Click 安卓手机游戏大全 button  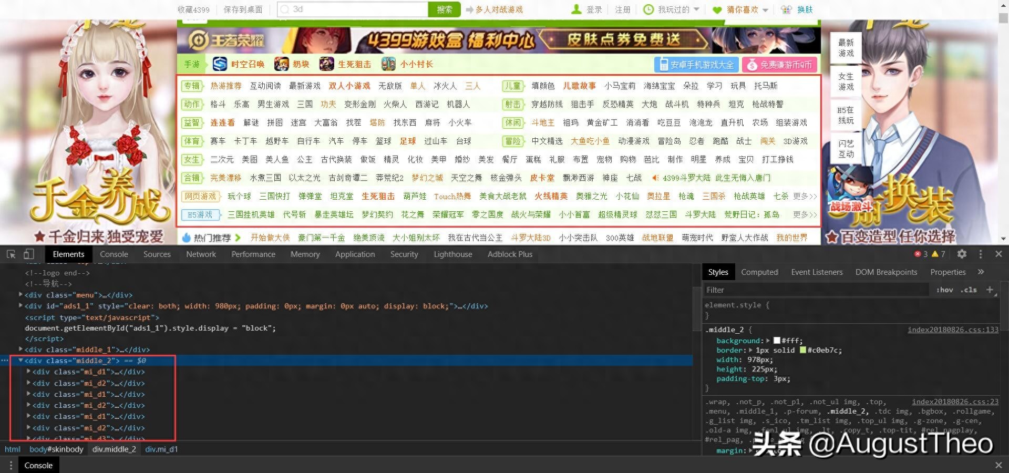[x=696, y=65]
